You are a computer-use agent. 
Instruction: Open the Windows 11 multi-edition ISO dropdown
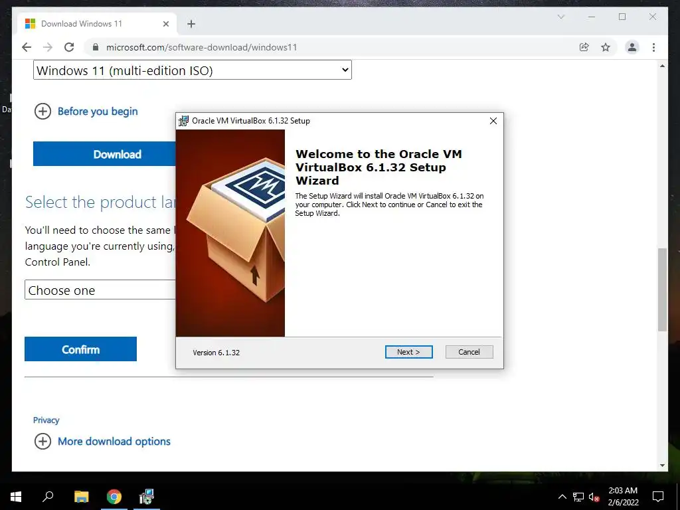pyautogui.click(x=192, y=70)
